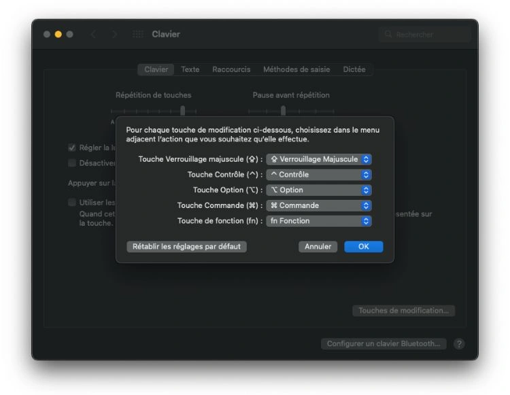Click the Répétition de touches heading
Viewport: 510px width, 395px height.
154,95
